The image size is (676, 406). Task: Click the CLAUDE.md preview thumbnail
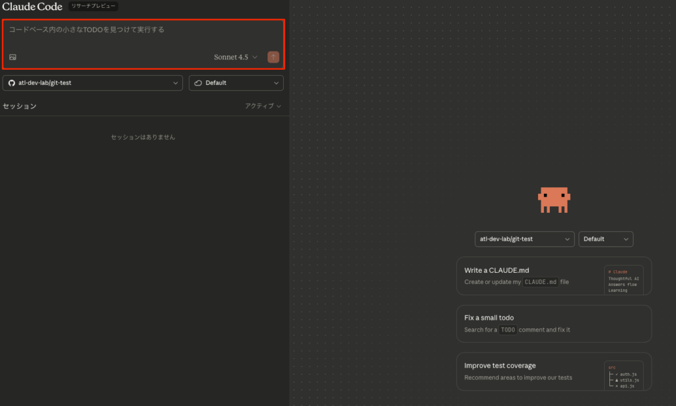[623, 281]
